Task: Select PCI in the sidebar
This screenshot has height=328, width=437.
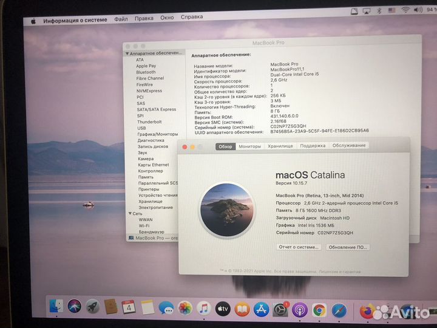Action: [140, 97]
